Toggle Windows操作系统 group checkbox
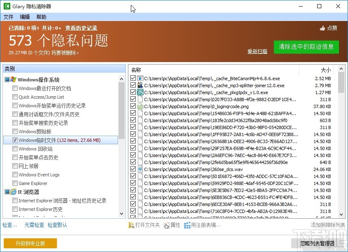 tap(7, 80)
